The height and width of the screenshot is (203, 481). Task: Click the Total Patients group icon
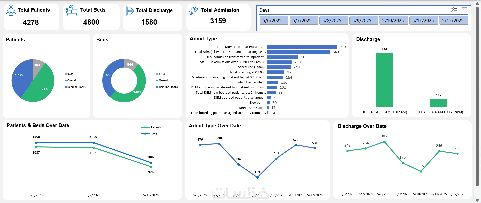(x=11, y=10)
